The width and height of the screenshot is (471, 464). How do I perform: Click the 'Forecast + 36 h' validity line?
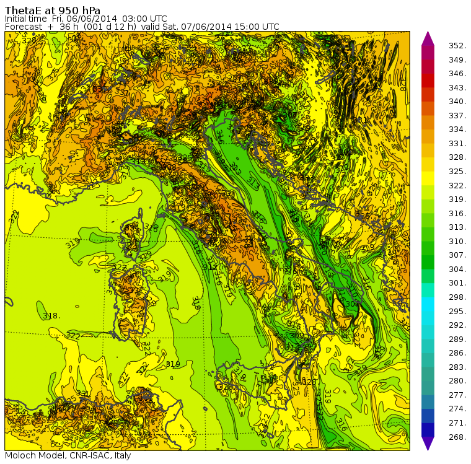click(x=142, y=27)
